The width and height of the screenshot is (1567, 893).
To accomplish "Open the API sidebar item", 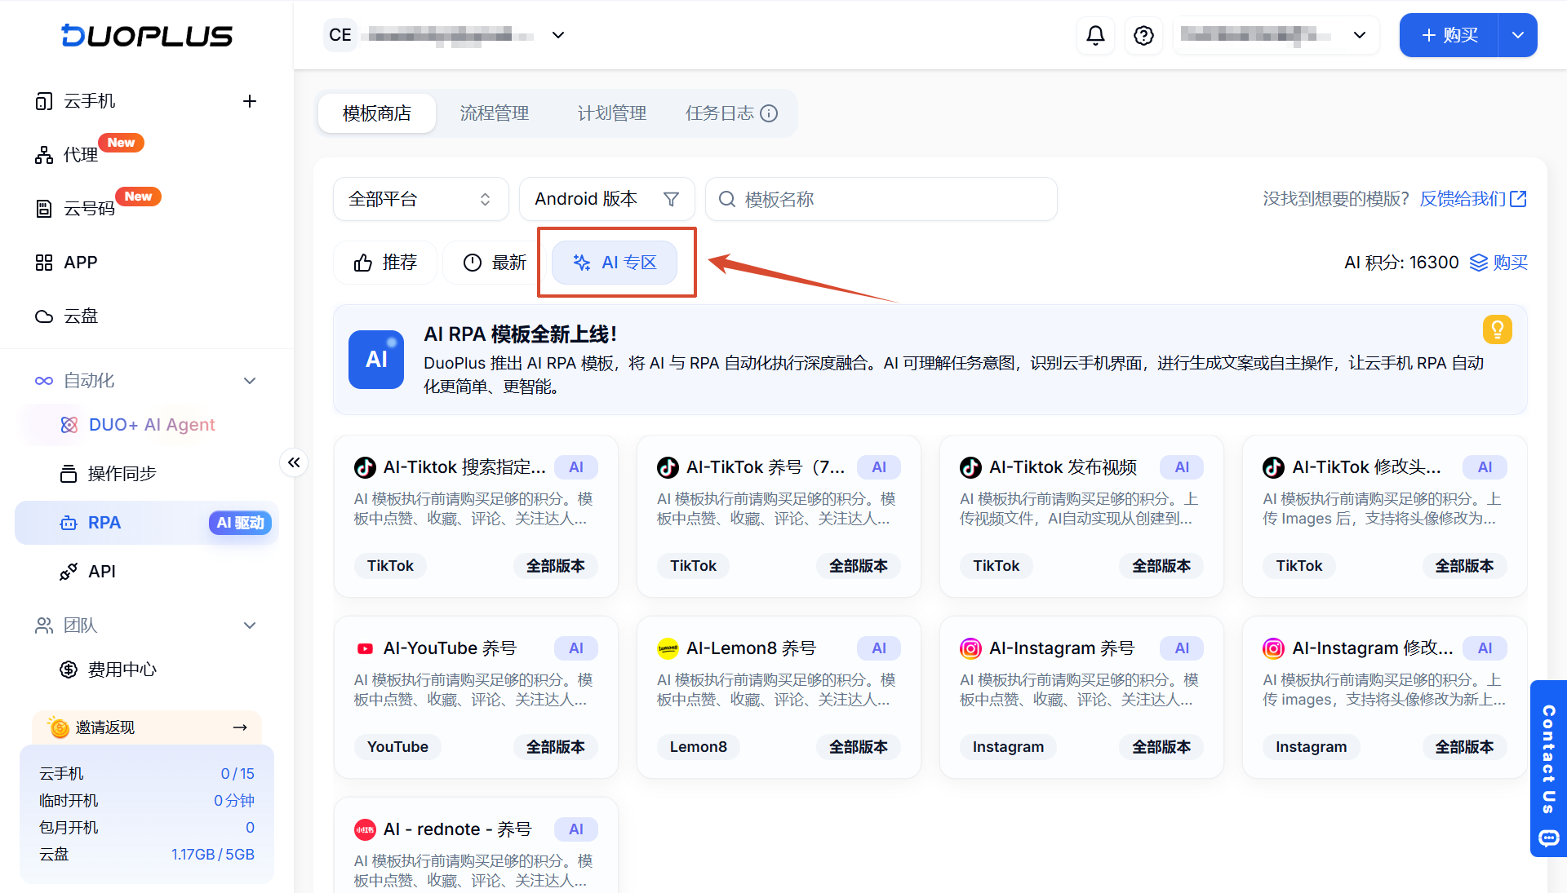I will click(x=102, y=572).
